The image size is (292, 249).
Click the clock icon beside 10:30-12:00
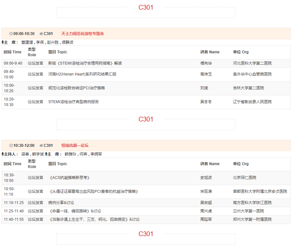[x=11, y=146]
